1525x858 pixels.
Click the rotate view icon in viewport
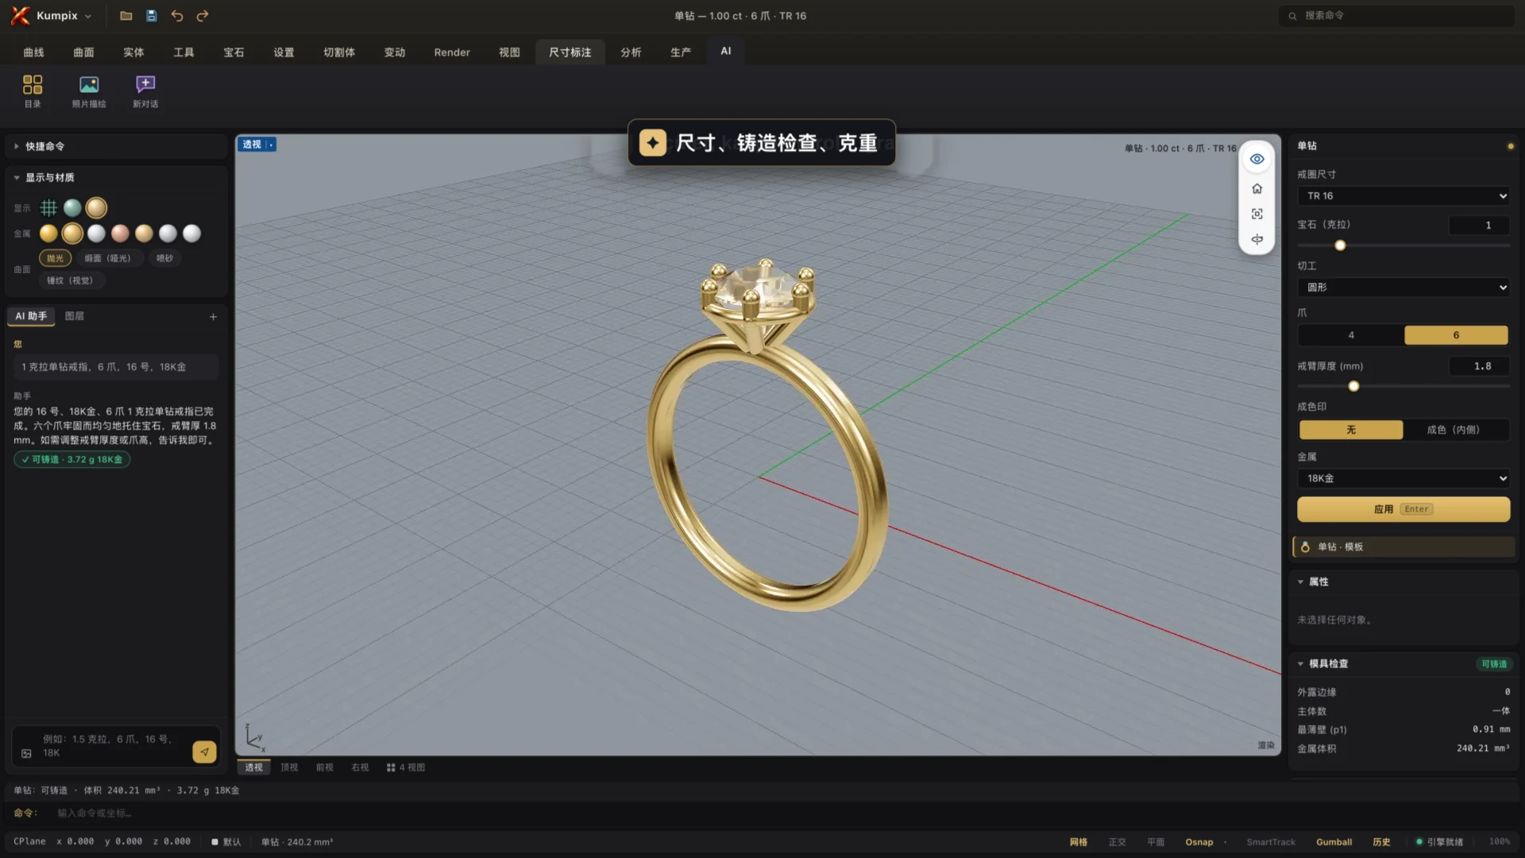[x=1257, y=239]
